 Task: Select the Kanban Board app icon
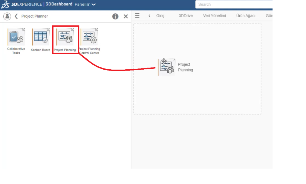(40, 38)
